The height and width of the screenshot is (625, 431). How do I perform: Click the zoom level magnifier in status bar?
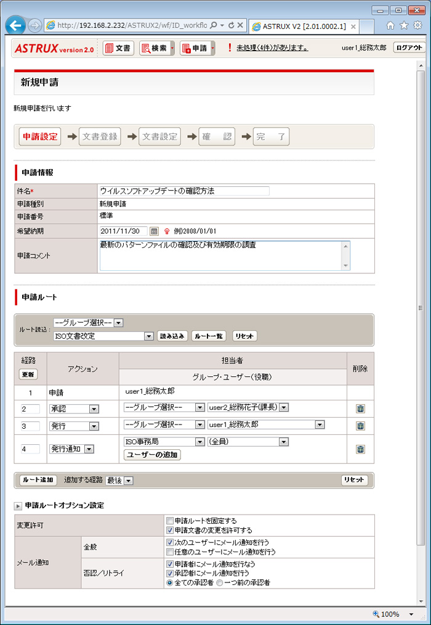click(x=376, y=614)
